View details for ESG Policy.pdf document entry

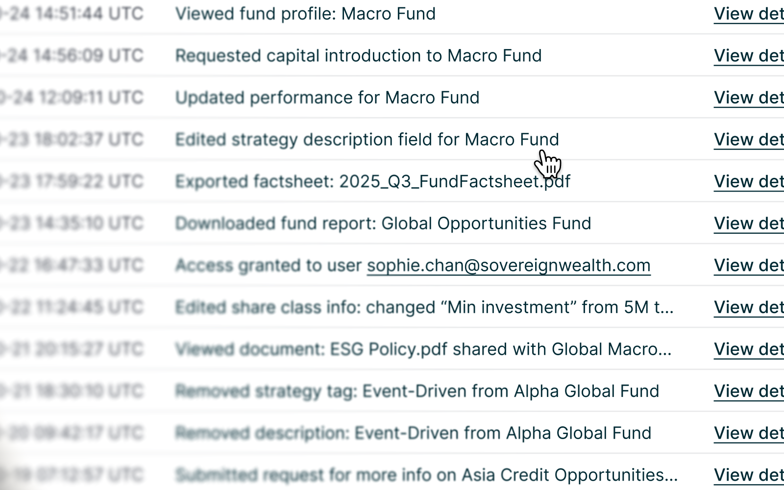[749, 349]
